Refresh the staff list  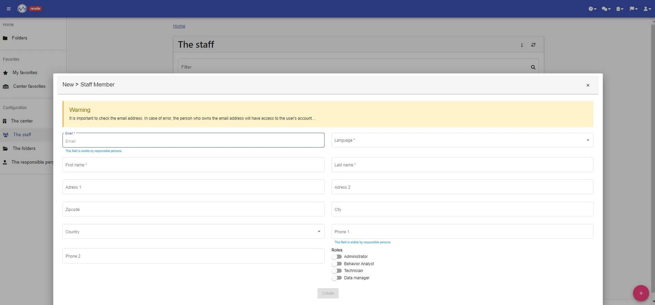click(x=533, y=45)
